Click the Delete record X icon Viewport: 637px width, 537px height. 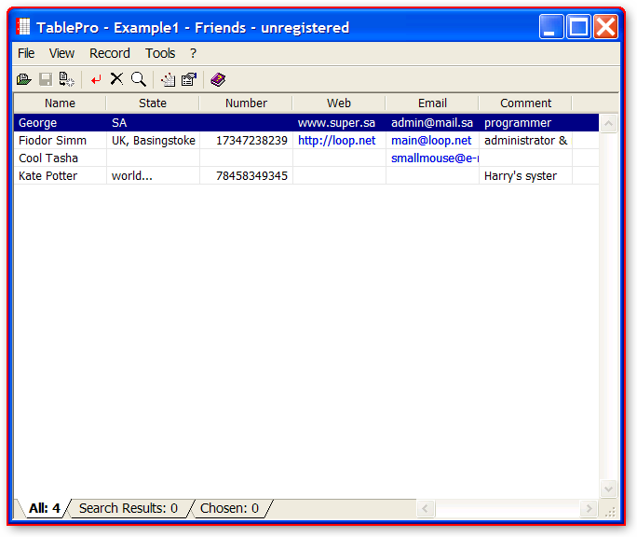[x=116, y=80]
